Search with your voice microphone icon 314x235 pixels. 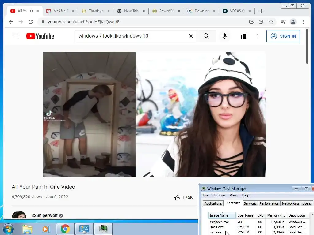tap(225, 36)
